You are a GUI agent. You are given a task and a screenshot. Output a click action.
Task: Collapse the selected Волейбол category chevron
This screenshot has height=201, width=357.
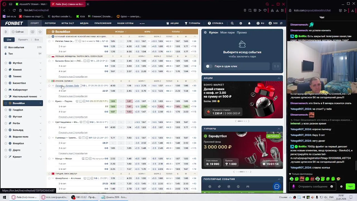tap(40, 103)
